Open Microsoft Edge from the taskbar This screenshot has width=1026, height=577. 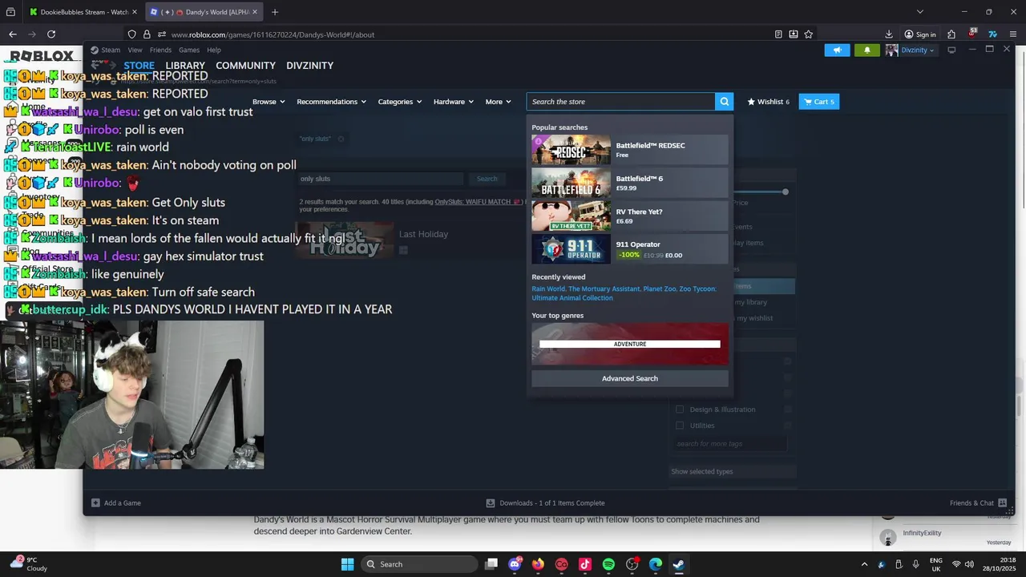[656, 564]
